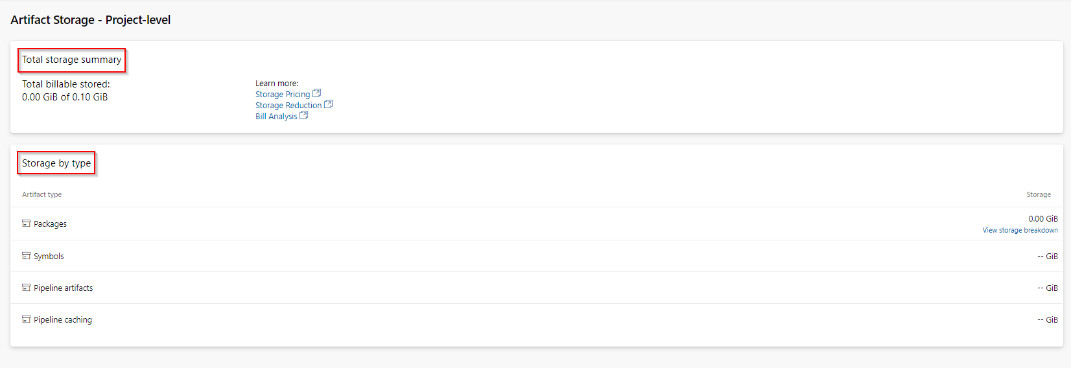
Task: Click the Storage column header
Action: coord(1039,194)
